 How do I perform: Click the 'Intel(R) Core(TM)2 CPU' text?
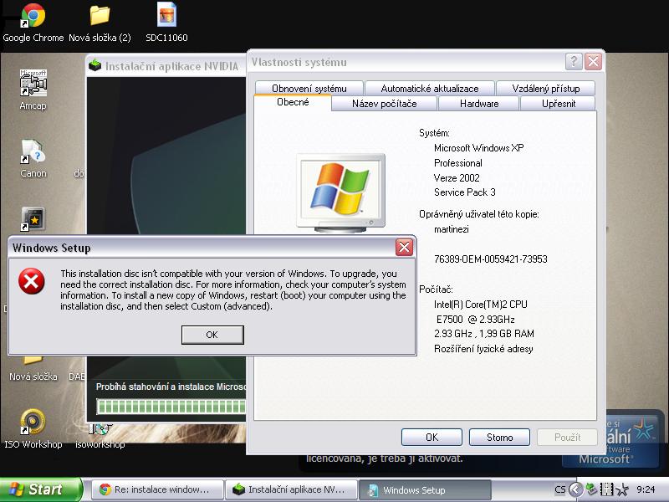pos(480,305)
